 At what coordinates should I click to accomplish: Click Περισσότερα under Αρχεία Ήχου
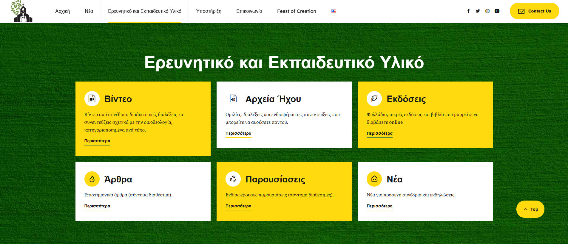pyautogui.click(x=238, y=134)
